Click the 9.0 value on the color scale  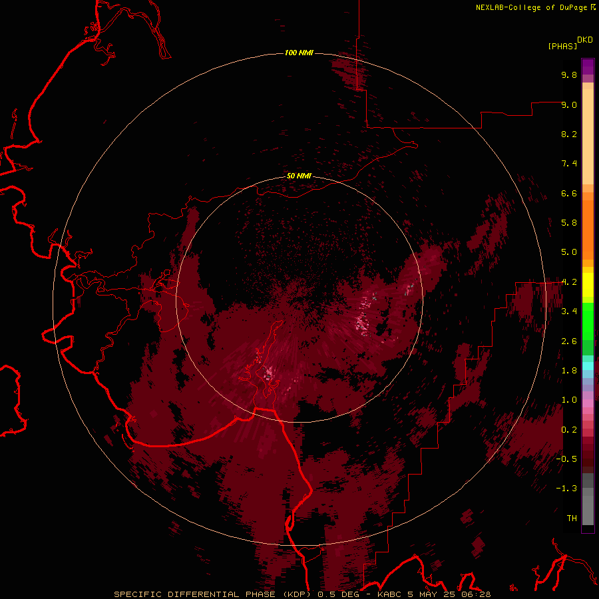pyautogui.click(x=569, y=104)
